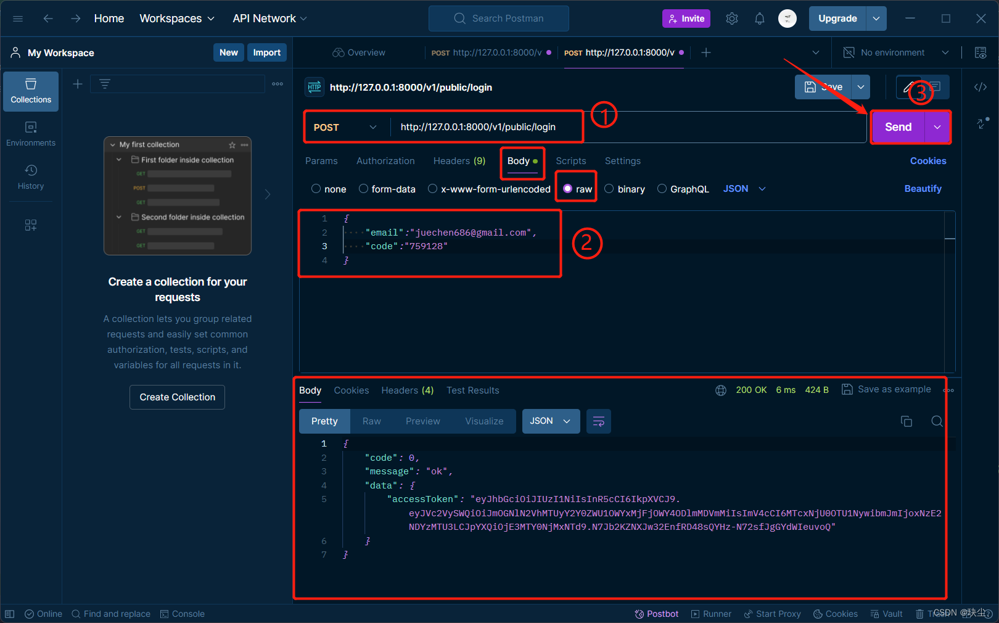This screenshot has height=623, width=999.
Task: Click Save as example
Action: point(887,389)
